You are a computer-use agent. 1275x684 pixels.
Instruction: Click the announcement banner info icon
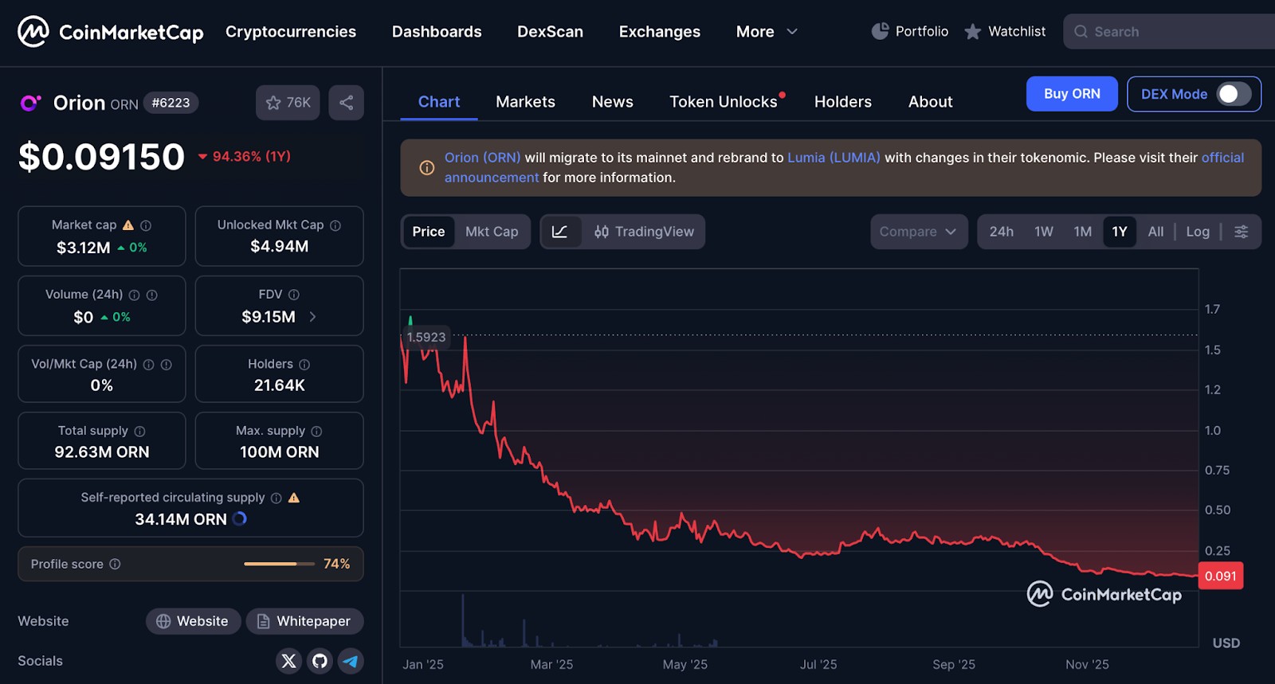427,167
